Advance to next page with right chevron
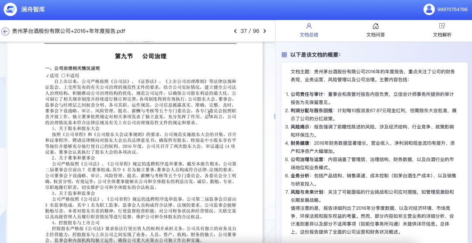 tap(264, 31)
